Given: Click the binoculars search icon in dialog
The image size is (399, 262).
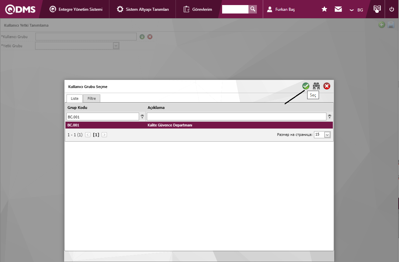Looking at the screenshot, I should click(316, 86).
